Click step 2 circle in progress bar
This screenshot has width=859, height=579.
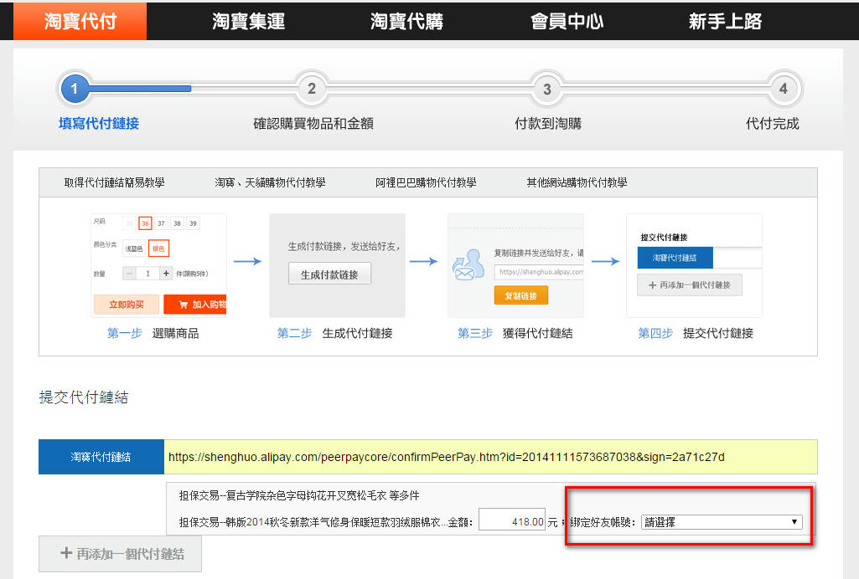tap(311, 89)
